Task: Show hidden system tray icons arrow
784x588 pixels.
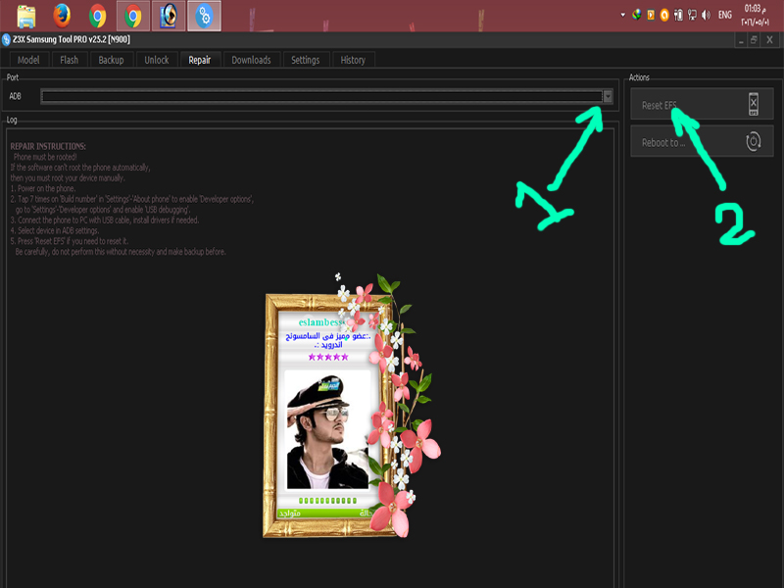Action: click(x=623, y=15)
